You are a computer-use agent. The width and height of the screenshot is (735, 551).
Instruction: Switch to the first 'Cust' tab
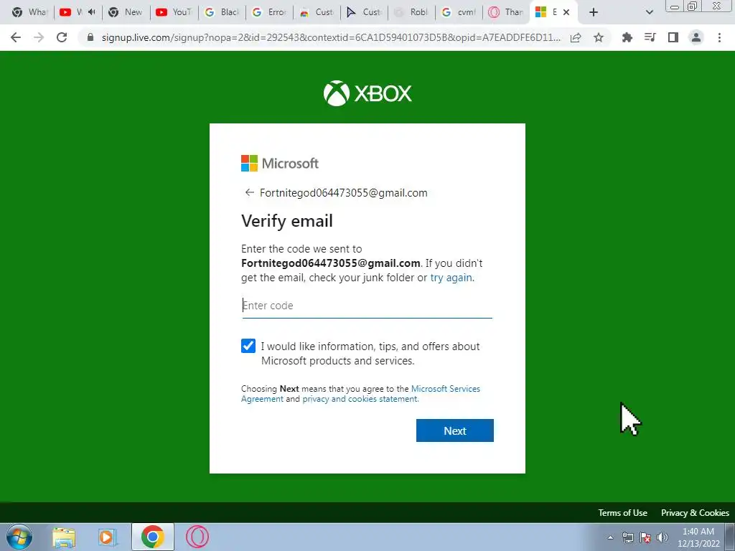click(x=317, y=12)
